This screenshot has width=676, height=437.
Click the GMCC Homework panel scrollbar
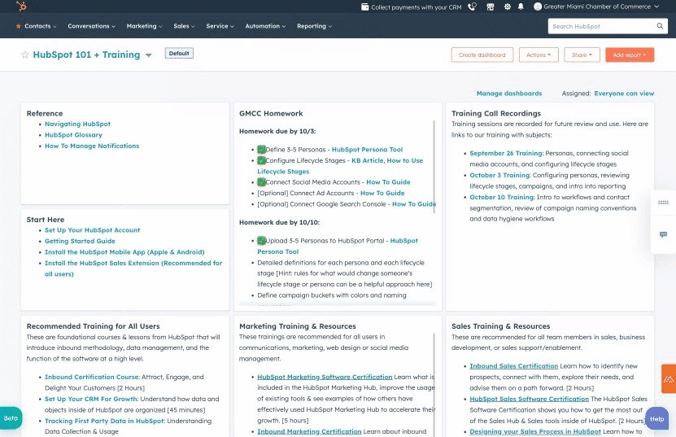434,166
